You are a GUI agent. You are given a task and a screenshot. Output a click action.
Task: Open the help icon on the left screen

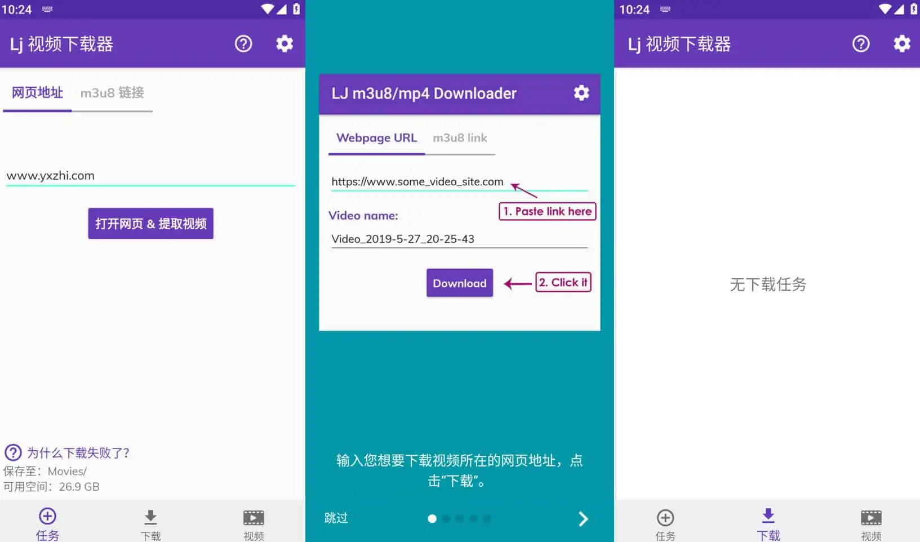(243, 43)
